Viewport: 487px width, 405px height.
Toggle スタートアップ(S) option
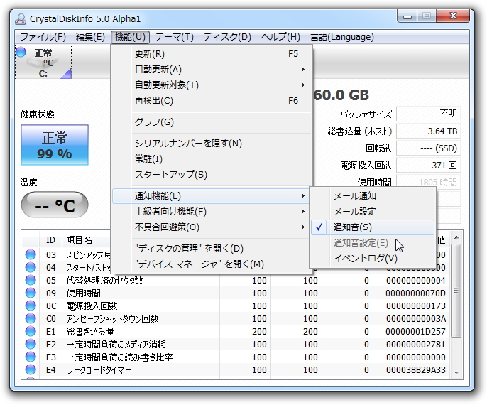[x=212, y=174]
